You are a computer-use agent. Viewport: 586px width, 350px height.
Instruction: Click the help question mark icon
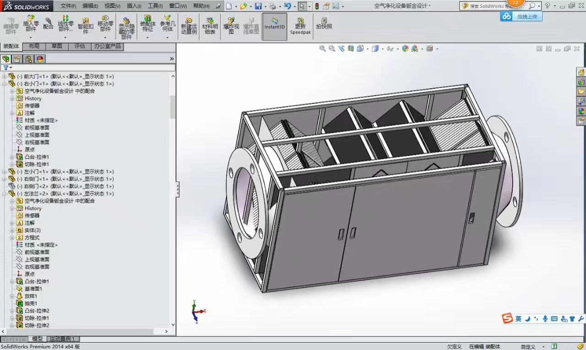(x=548, y=6)
